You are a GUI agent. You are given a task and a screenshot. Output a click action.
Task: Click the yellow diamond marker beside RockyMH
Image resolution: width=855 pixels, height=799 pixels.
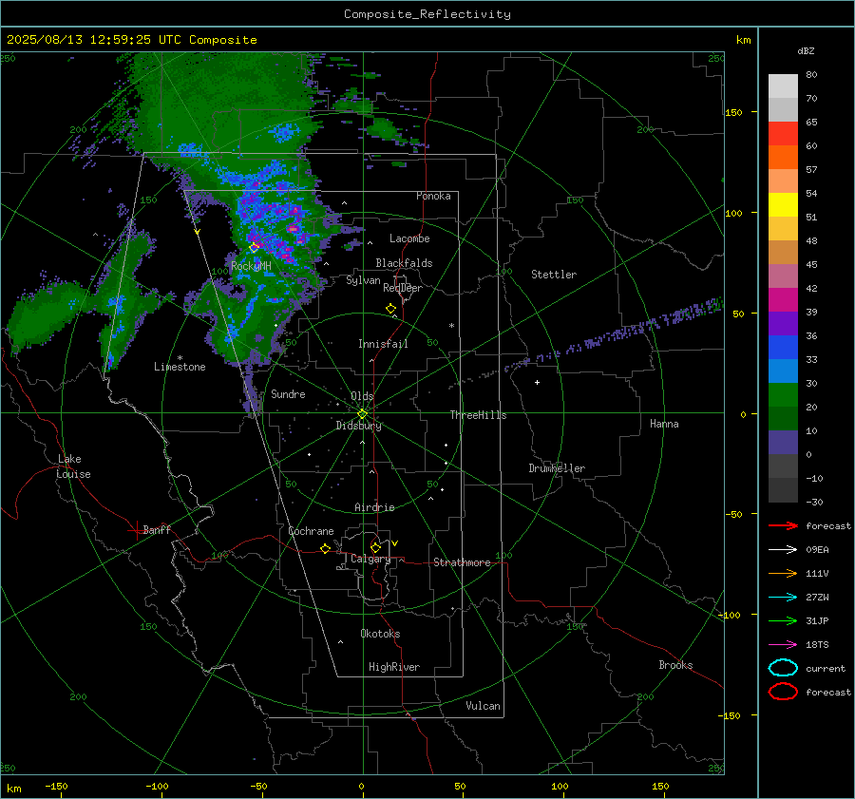click(x=254, y=248)
